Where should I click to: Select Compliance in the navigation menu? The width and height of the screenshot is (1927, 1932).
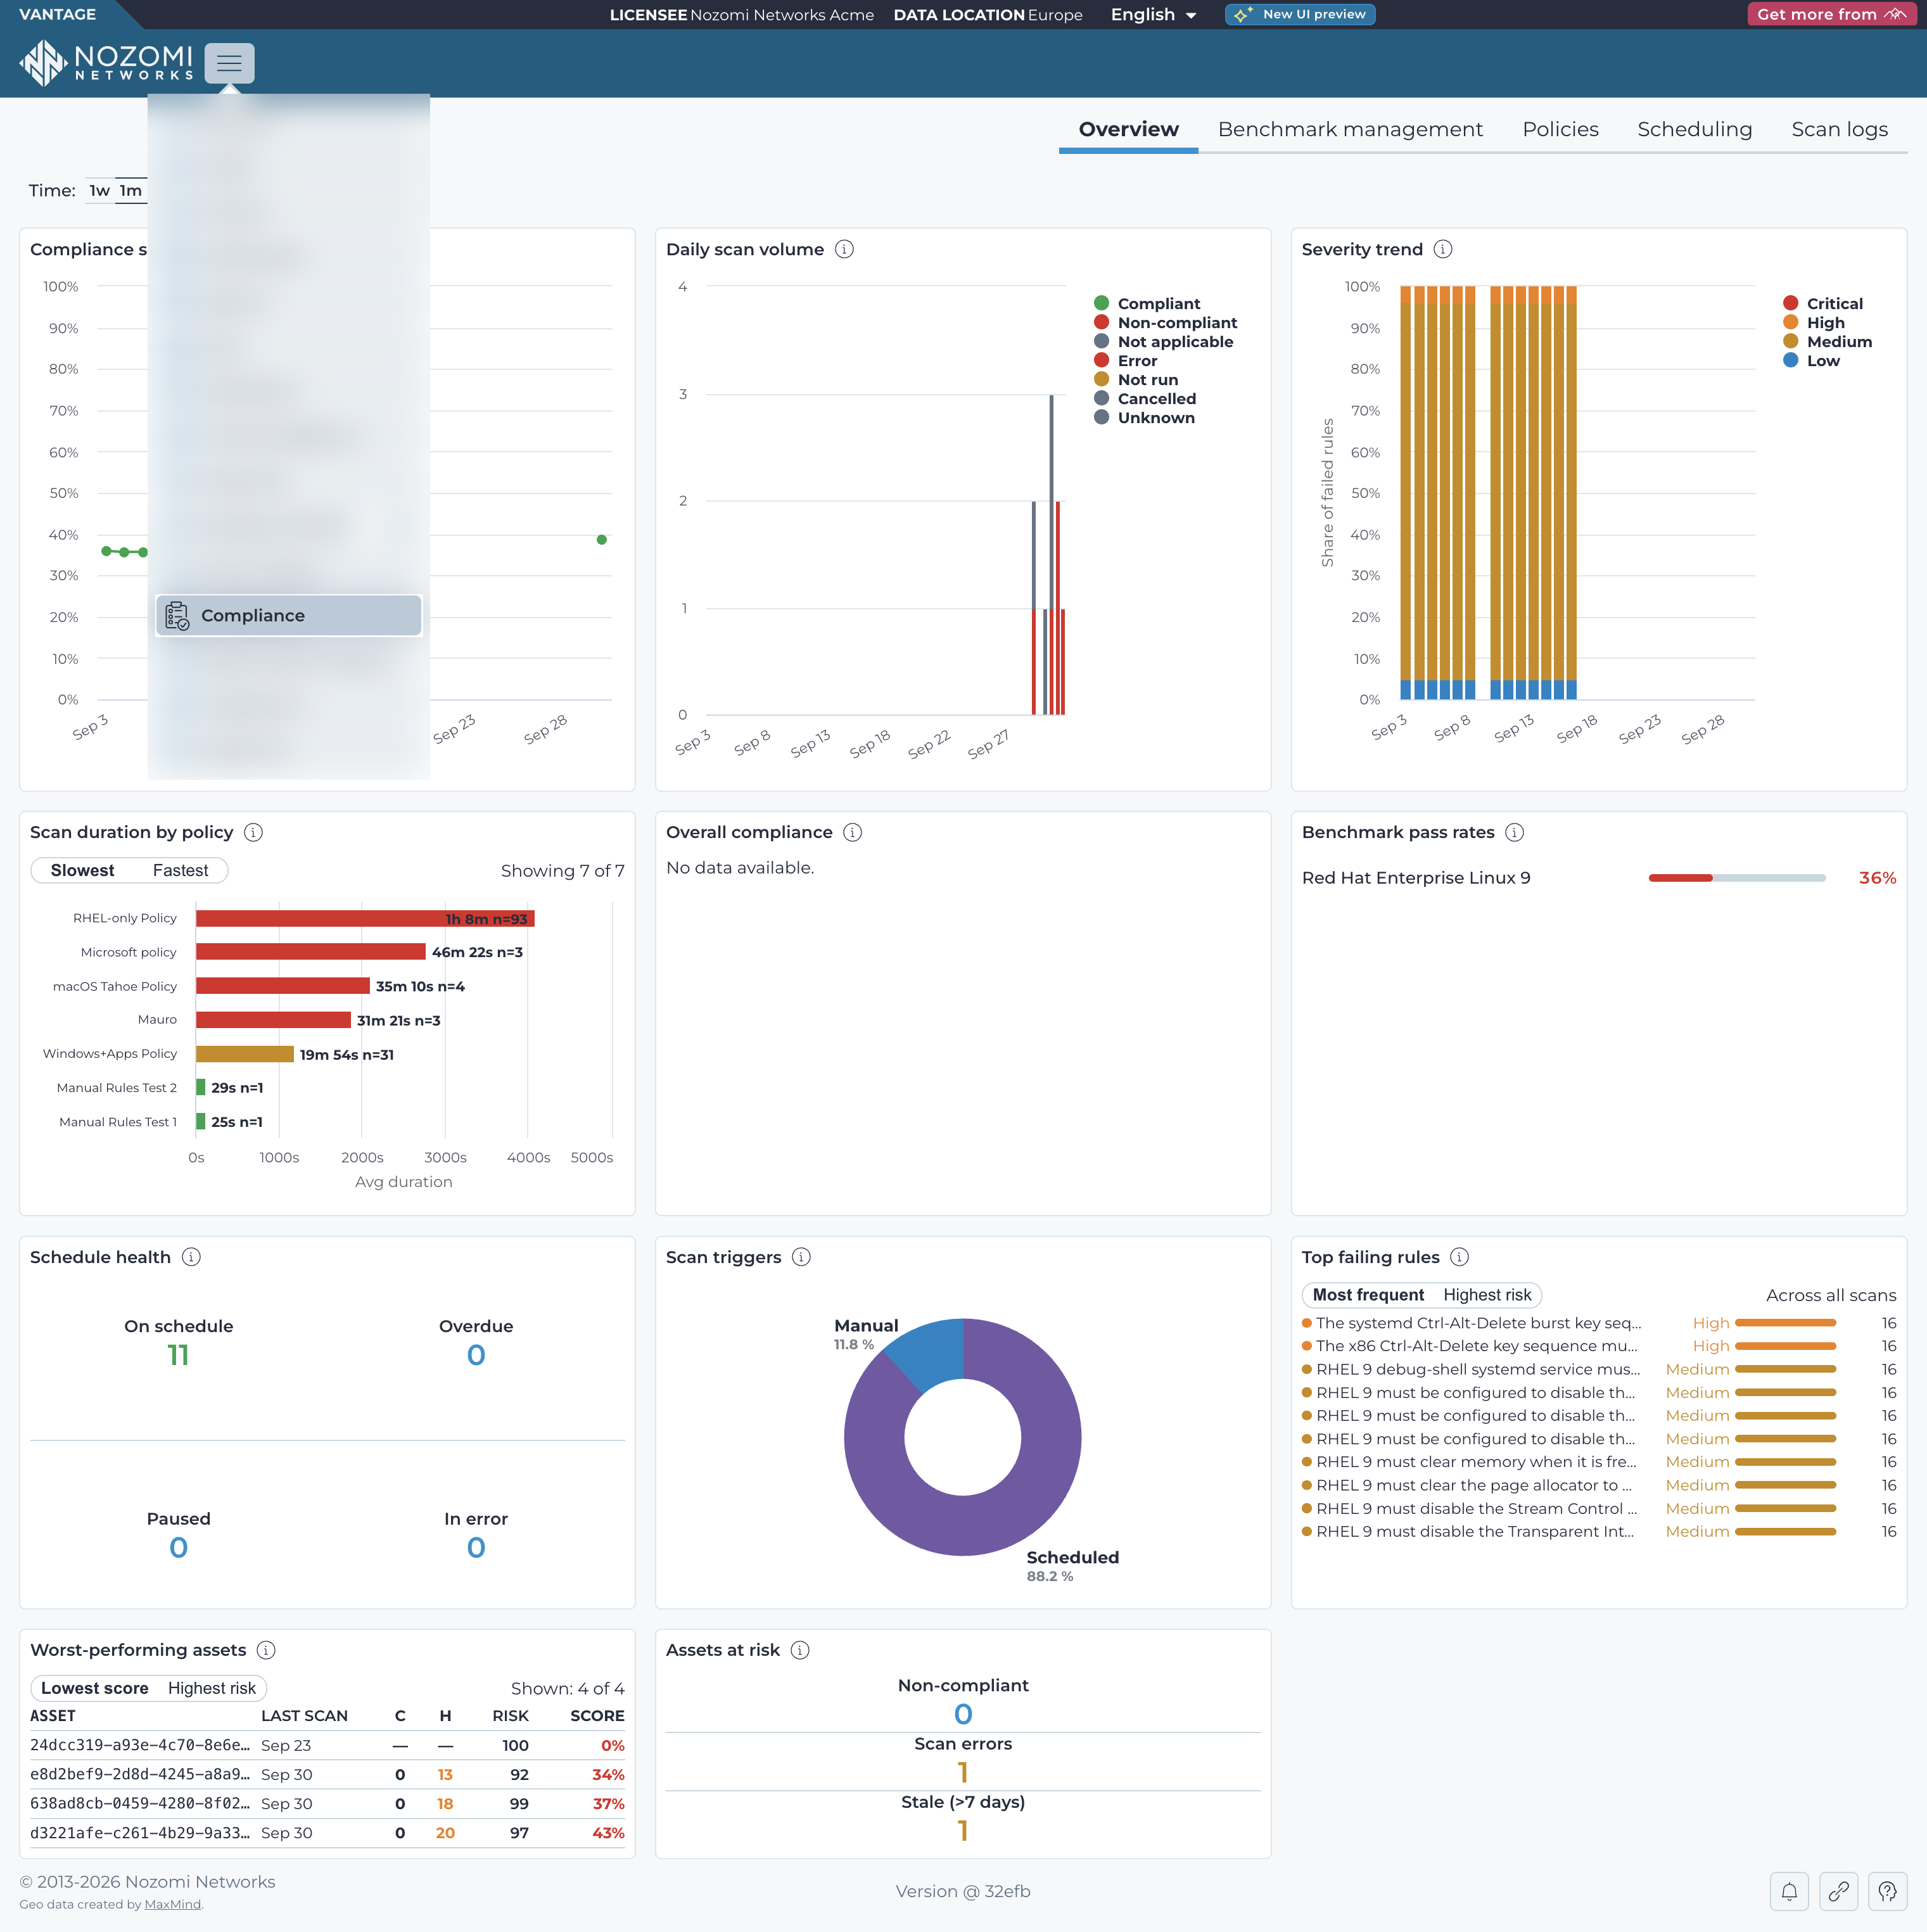[288, 616]
